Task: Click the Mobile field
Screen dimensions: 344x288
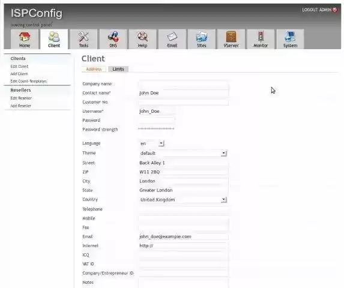Action: tap(184, 218)
